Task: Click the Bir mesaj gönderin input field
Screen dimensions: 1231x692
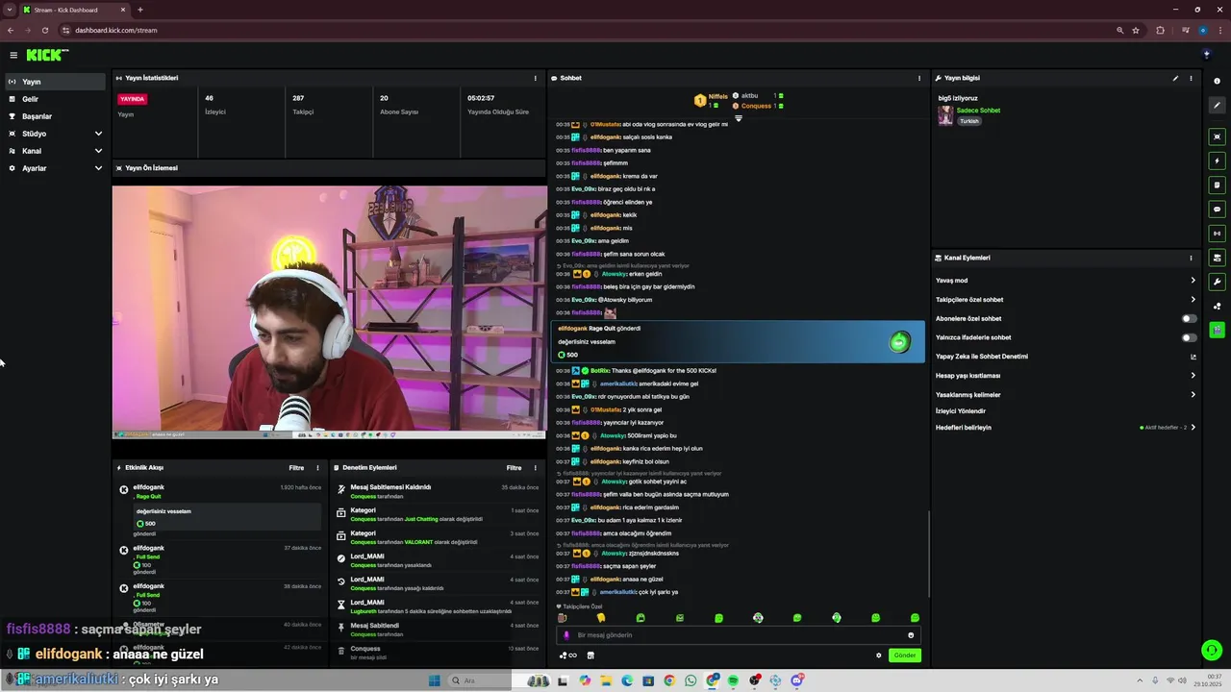Action: point(739,635)
